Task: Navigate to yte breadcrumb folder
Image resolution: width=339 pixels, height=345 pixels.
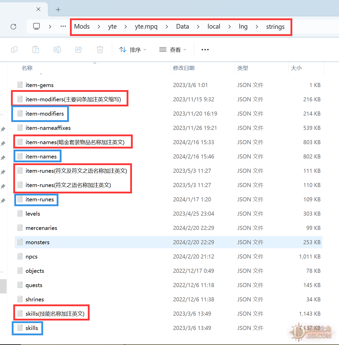Action: 112,27
